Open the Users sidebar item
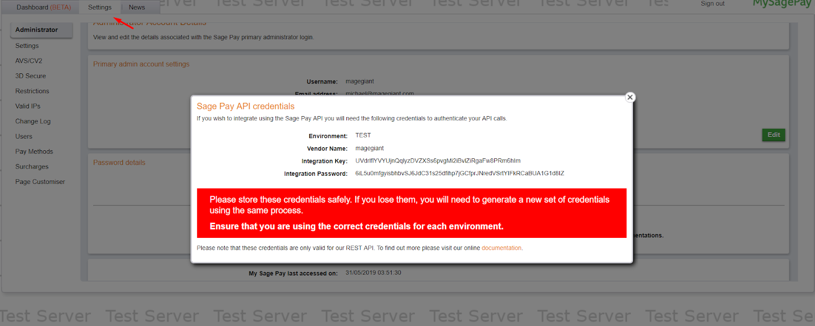This screenshot has height=326, width=815. click(x=23, y=137)
